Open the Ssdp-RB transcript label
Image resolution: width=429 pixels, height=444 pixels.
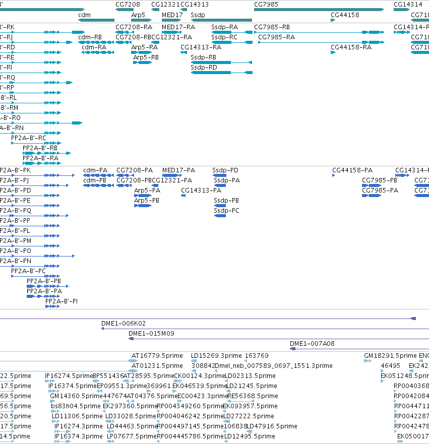(203, 57)
